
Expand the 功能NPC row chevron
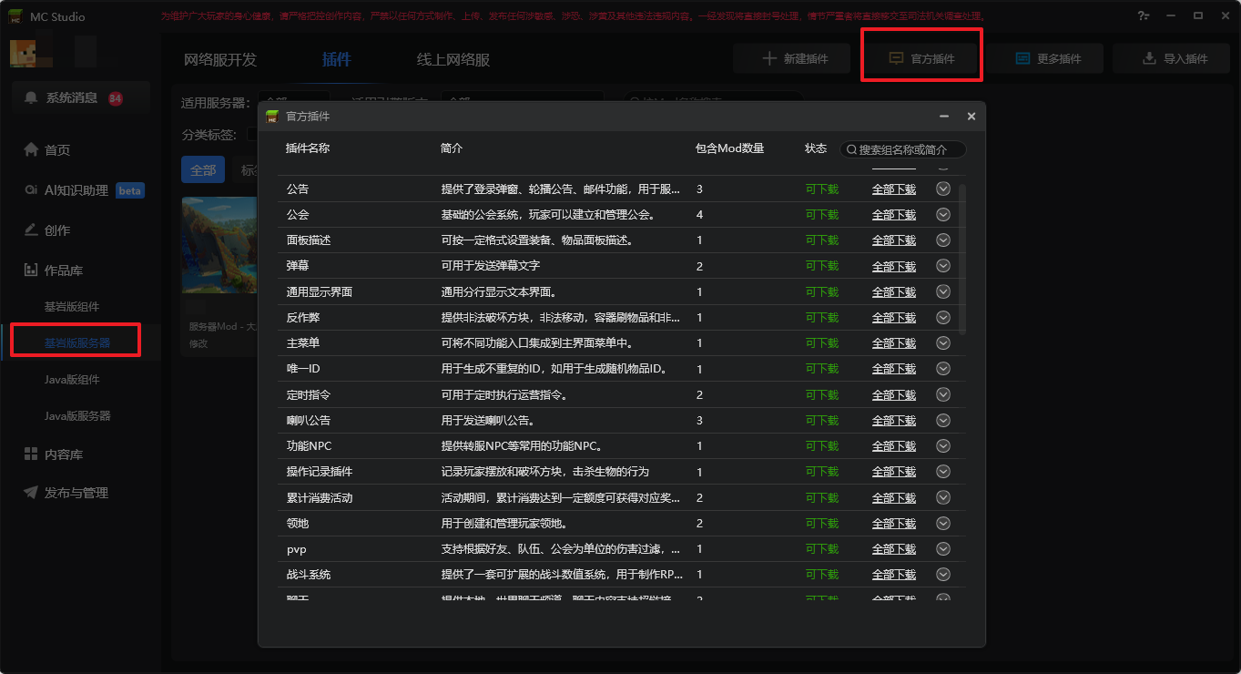point(943,445)
